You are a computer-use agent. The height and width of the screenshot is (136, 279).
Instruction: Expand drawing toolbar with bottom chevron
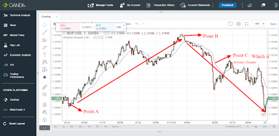coord(45,128)
